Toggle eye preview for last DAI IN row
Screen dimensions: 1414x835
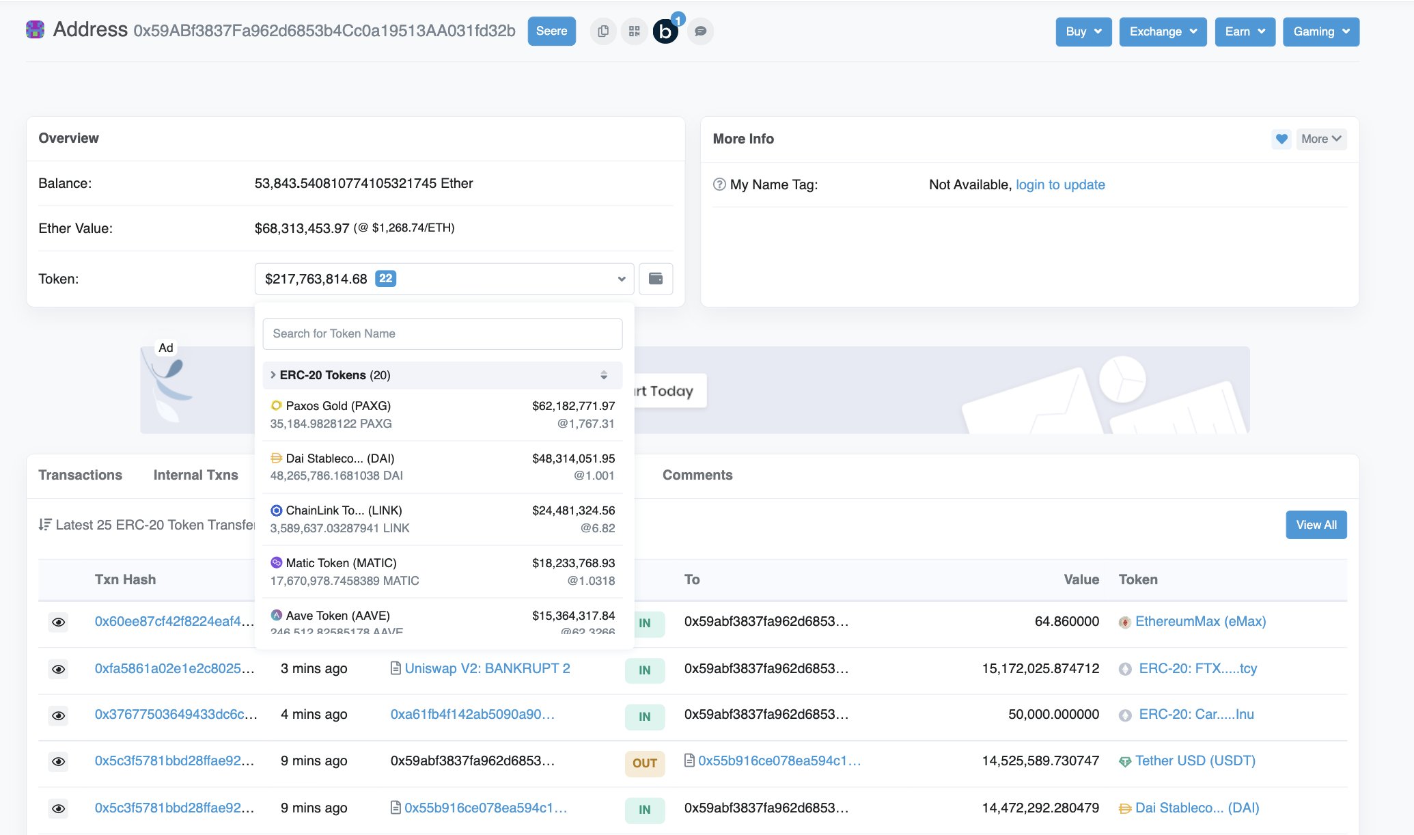pos(59,808)
